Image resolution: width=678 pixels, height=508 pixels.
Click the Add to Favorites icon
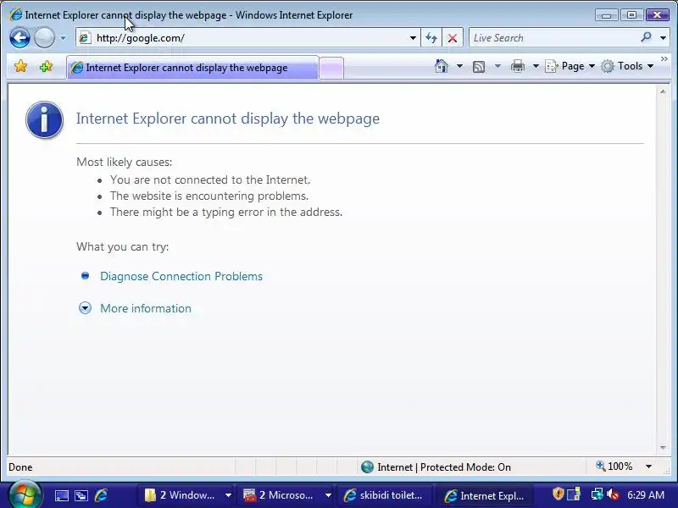(x=46, y=67)
